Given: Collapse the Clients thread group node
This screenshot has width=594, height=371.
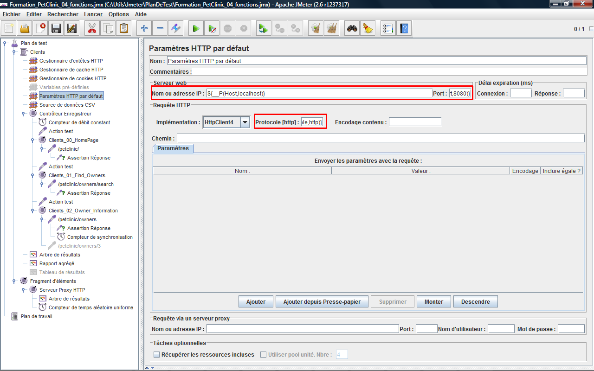Looking at the screenshot, I should coord(14,52).
